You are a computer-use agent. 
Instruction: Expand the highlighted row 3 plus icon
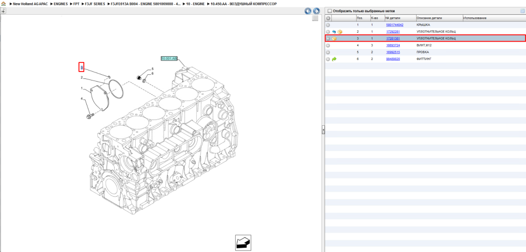[x=328, y=38]
